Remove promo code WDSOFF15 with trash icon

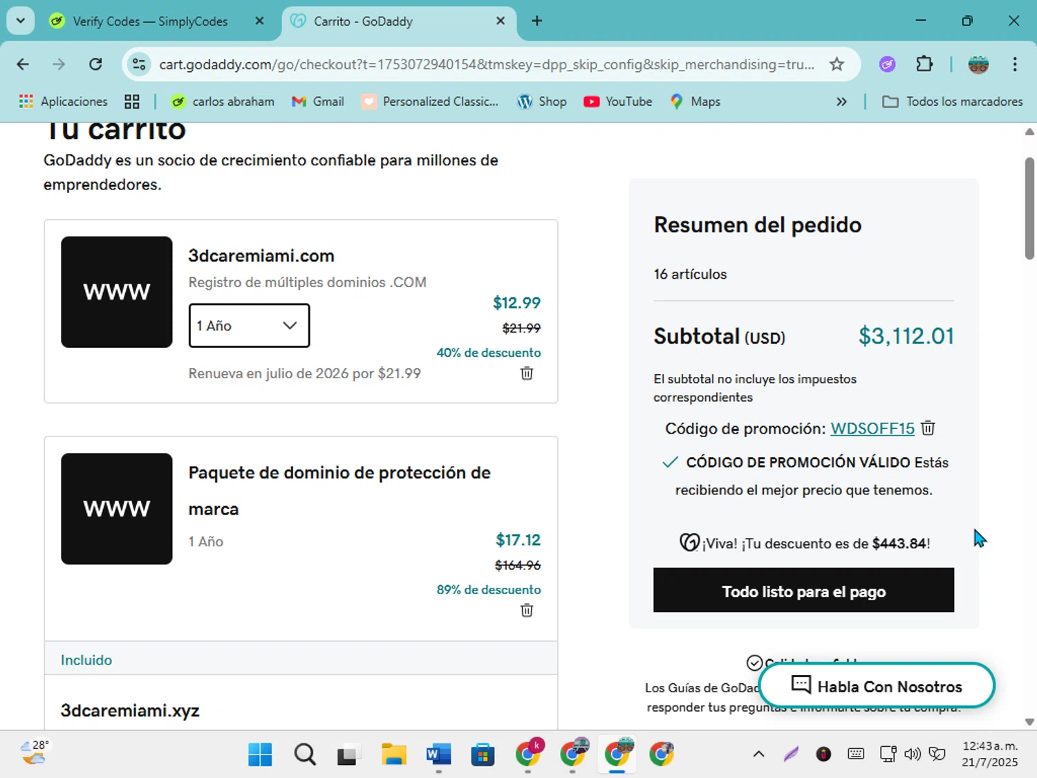(928, 428)
